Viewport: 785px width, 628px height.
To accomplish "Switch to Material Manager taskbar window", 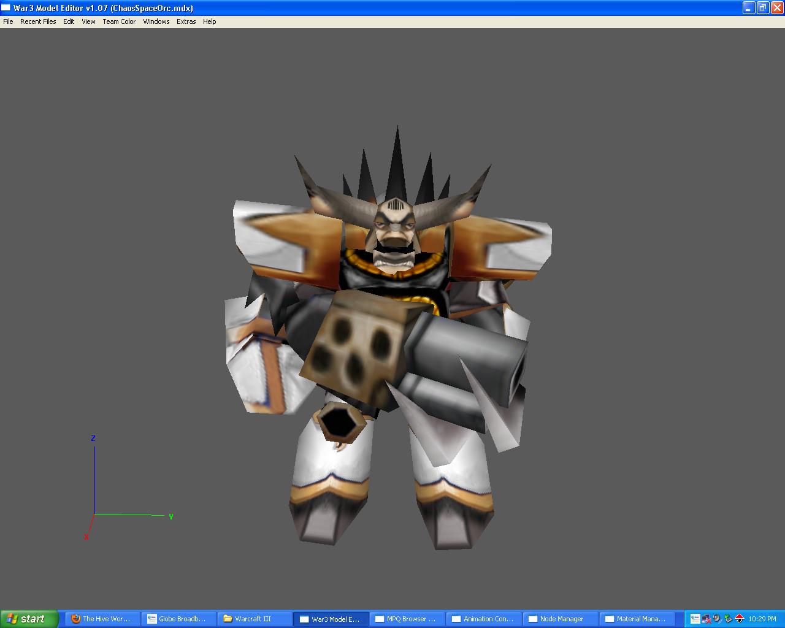I will pos(636,619).
